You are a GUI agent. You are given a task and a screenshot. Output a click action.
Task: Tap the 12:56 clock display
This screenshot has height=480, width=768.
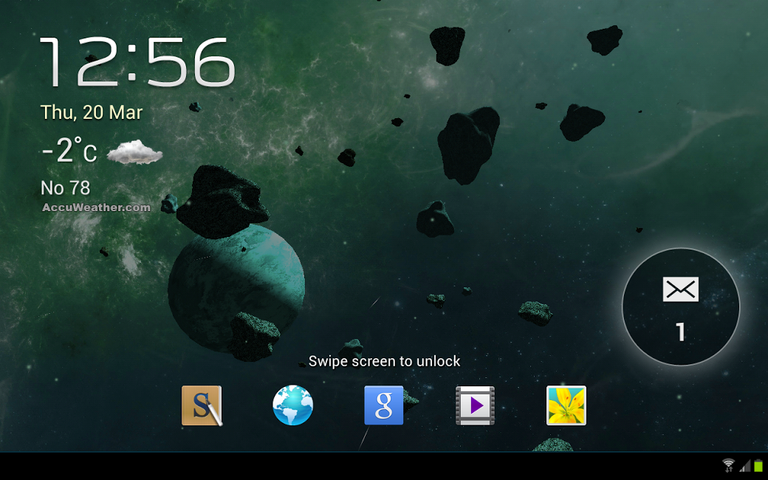(x=137, y=63)
